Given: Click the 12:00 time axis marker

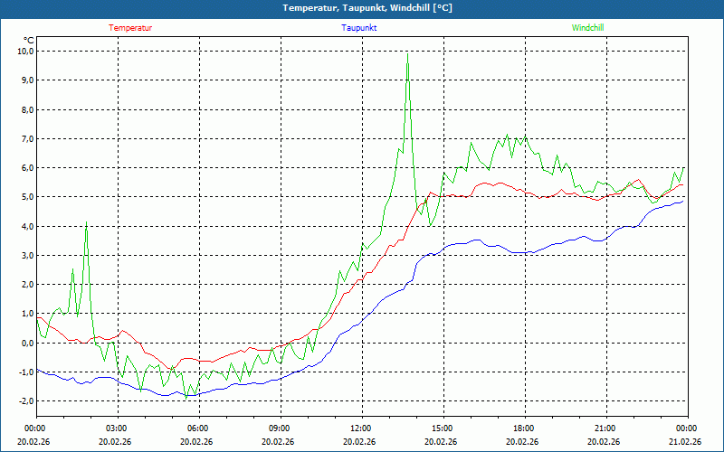Looking at the screenshot, I should 360,428.
